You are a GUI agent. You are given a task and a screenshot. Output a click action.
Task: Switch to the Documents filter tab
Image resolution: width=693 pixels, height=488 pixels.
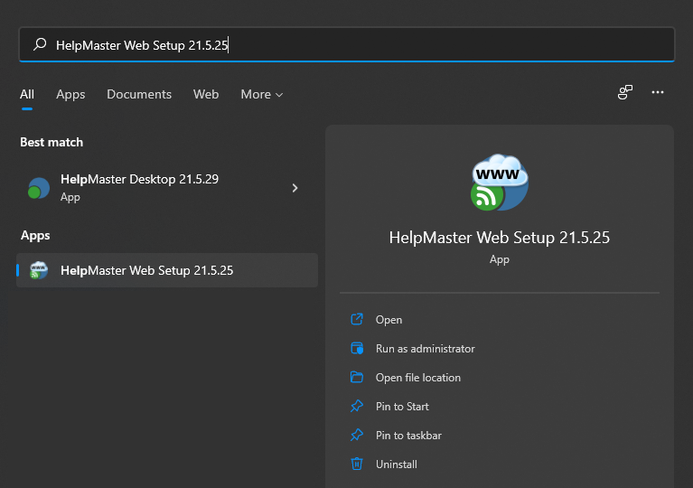coord(139,94)
